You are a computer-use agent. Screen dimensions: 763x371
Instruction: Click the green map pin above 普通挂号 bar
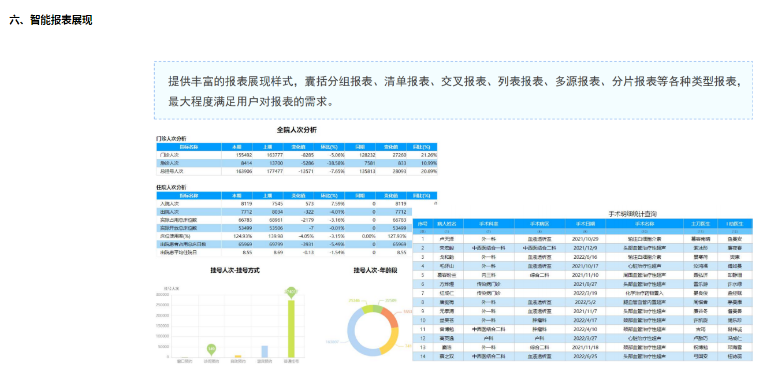[x=291, y=292]
